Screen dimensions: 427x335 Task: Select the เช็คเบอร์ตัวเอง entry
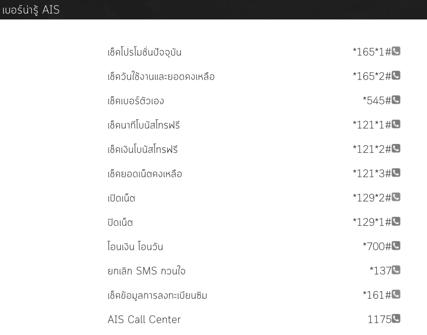(x=136, y=101)
